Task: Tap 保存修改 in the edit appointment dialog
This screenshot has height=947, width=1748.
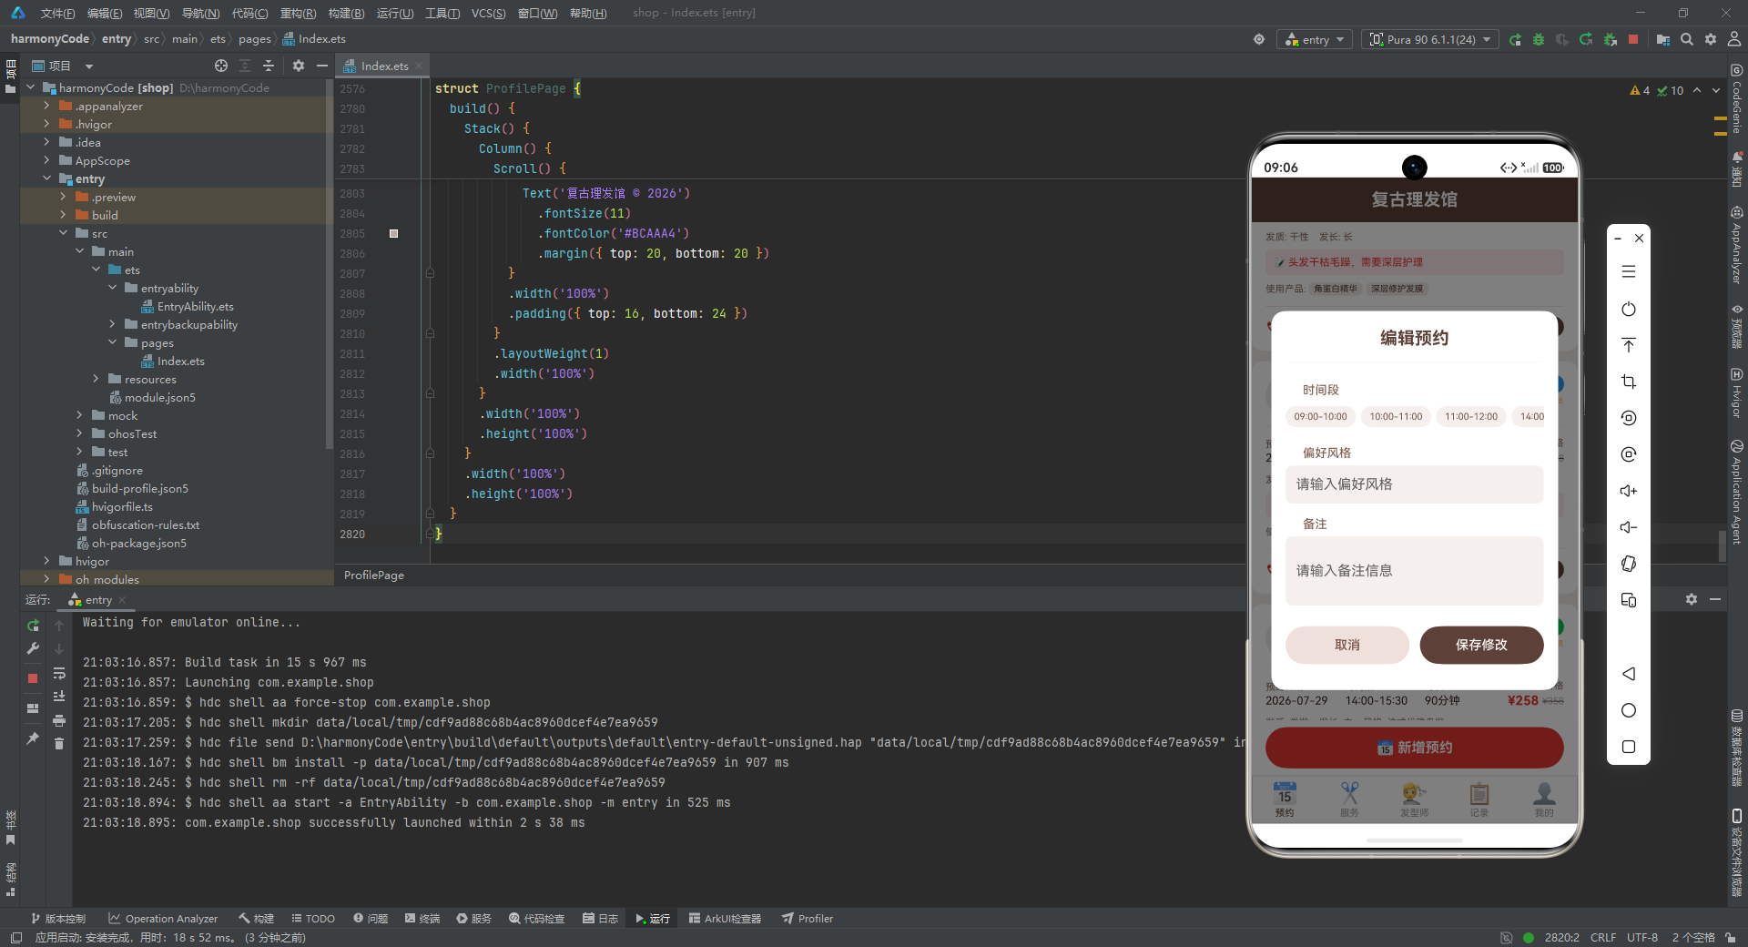Action: (1481, 645)
